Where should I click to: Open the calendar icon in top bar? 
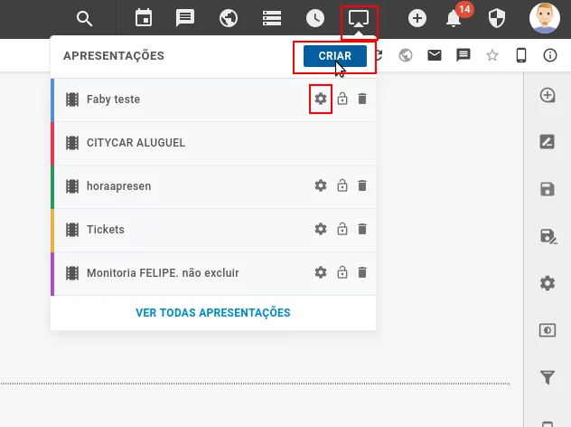point(144,18)
